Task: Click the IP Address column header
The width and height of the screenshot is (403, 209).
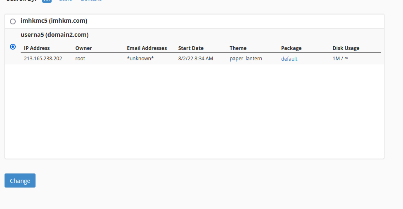Action: click(x=37, y=48)
